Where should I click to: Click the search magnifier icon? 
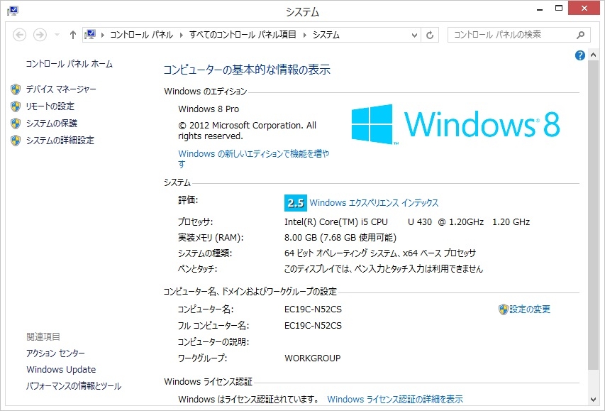pyautogui.click(x=580, y=35)
